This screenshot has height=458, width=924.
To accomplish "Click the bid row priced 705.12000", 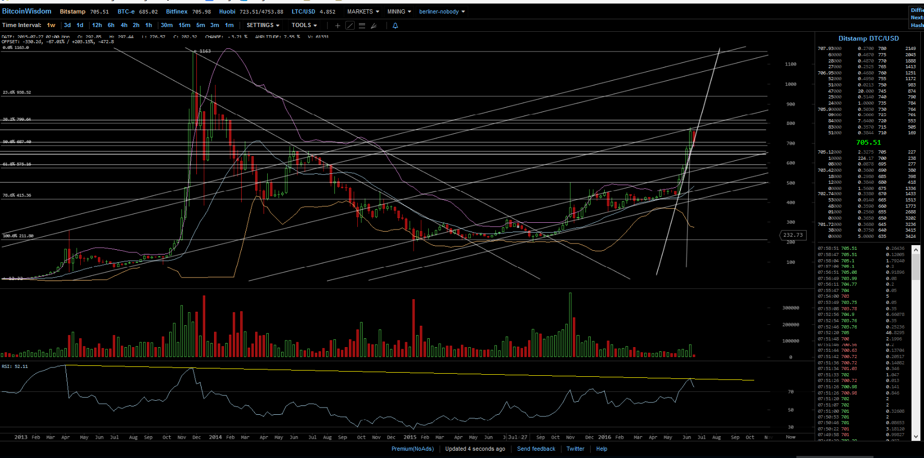I will pos(867,152).
